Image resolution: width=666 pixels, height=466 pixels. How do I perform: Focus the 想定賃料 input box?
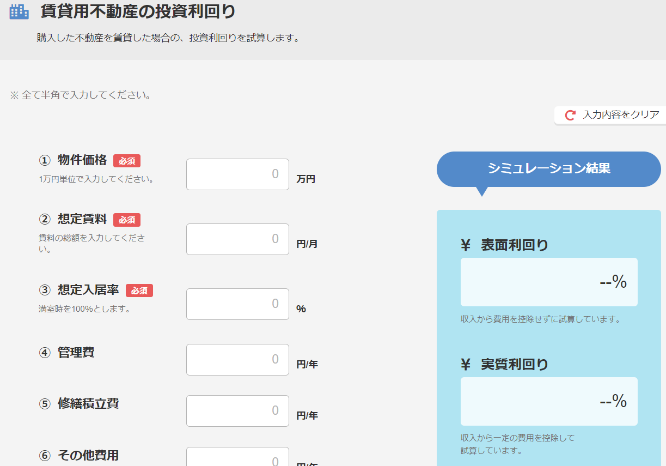pyautogui.click(x=237, y=239)
